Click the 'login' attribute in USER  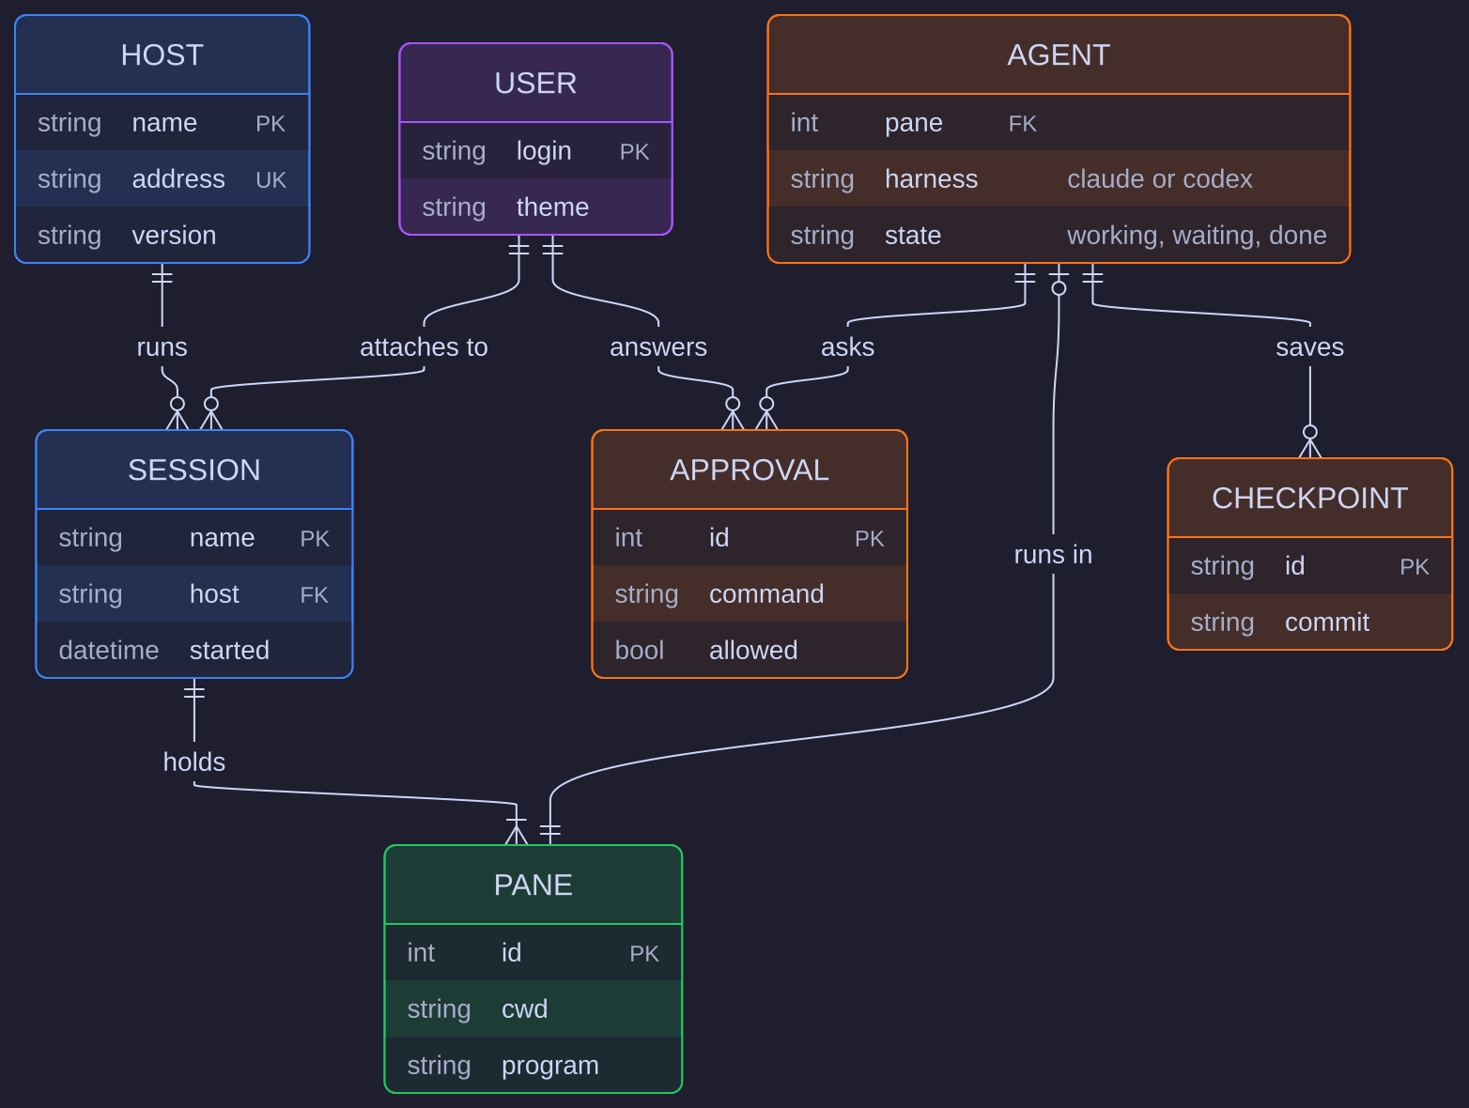[544, 151]
